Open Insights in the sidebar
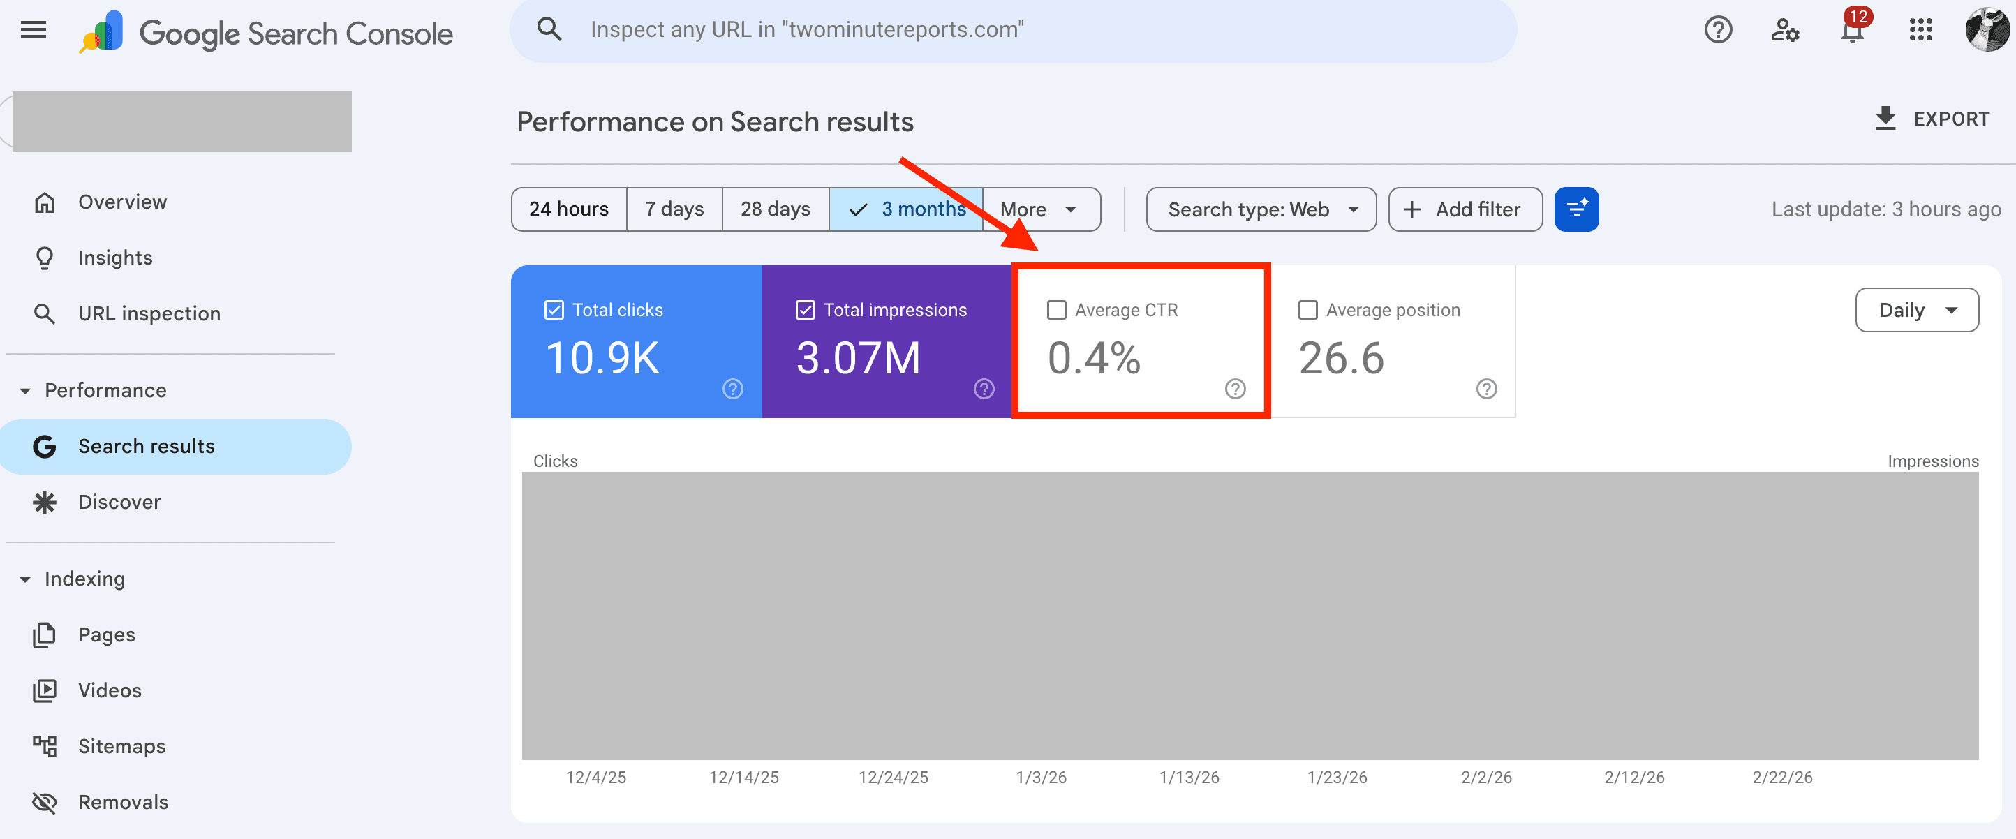The height and width of the screenshot is (839, 2016). 115,258
